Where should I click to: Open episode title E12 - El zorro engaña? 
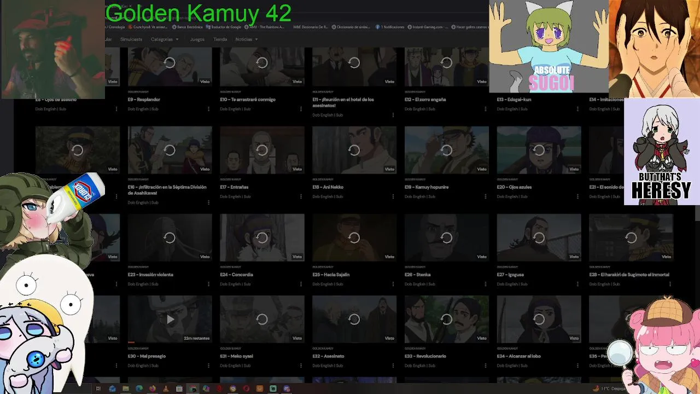(425, 100)
